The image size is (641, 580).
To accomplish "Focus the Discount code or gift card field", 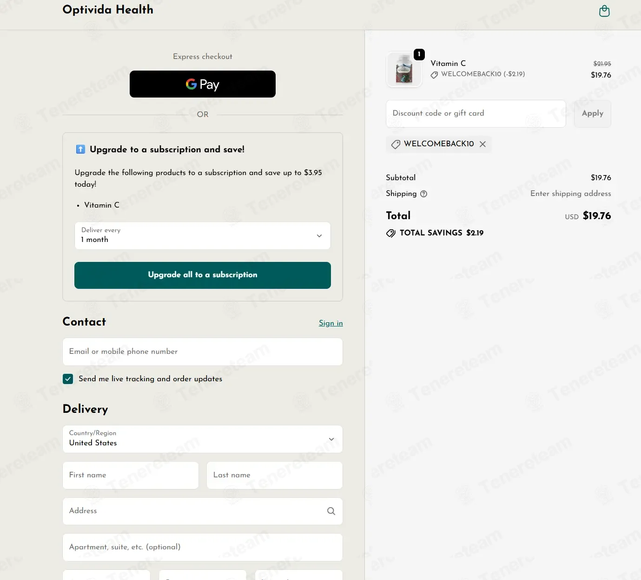I will tap(476, 114).
